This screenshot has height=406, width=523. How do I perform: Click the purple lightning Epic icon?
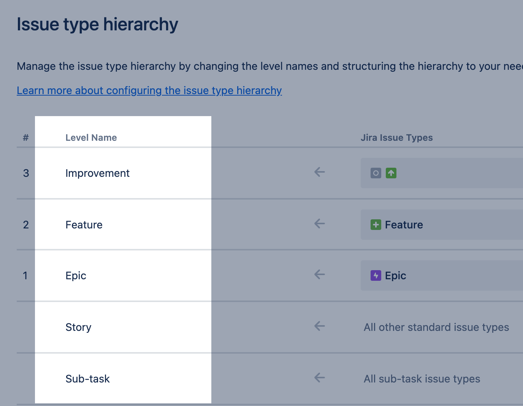(x=376, y=275)
